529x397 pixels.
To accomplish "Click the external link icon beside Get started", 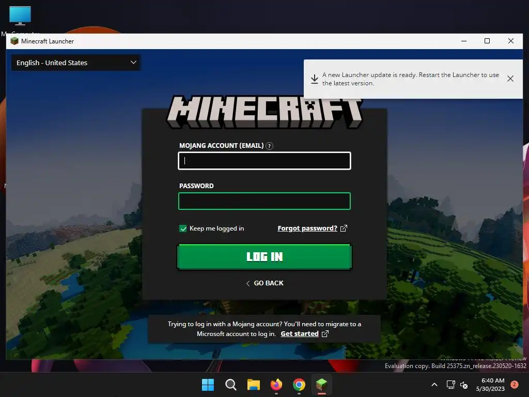I will tap(325, 333).
